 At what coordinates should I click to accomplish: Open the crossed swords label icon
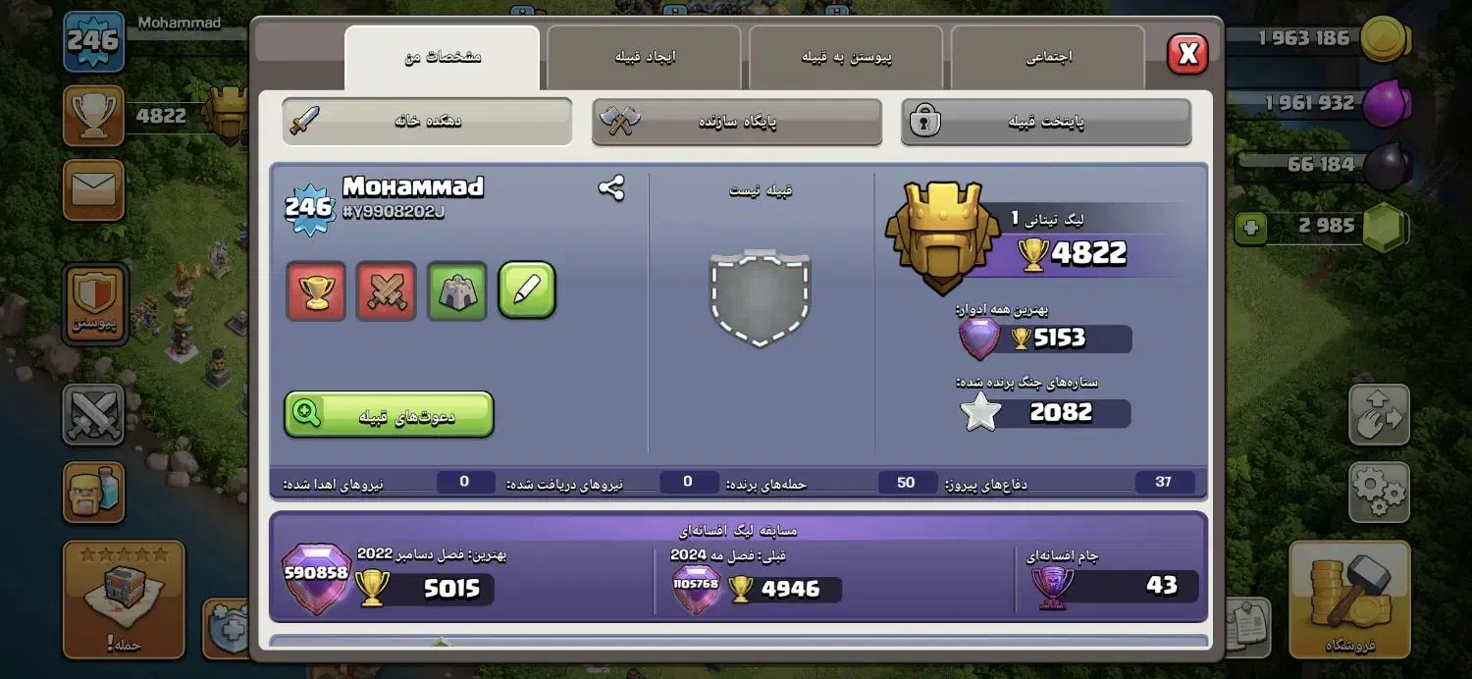click(x=387, y=290)
